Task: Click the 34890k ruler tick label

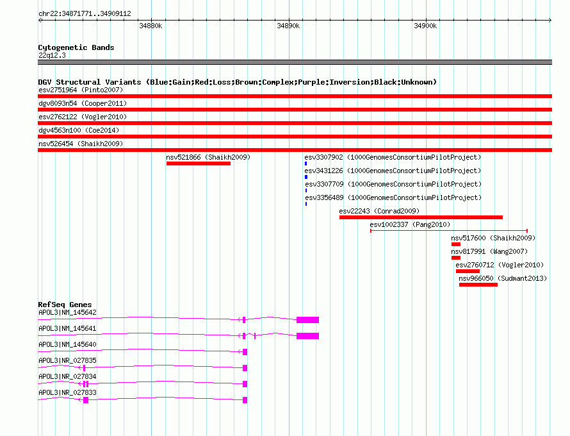Action: [288, 26]
